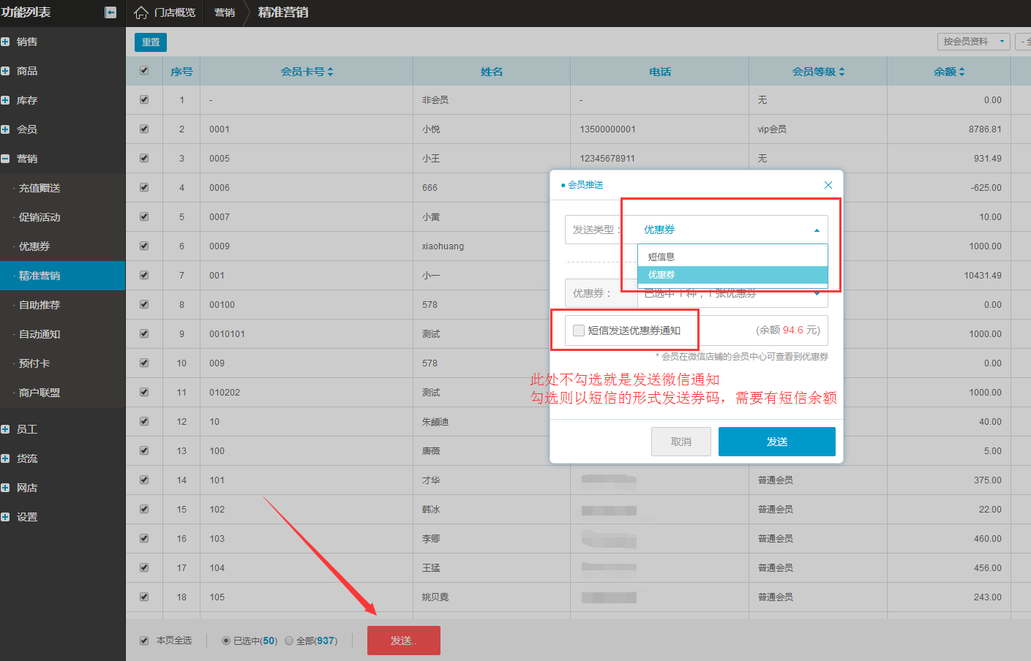
Task: Sort by 会员卡号 column arrows
Action: coord(330,72)
